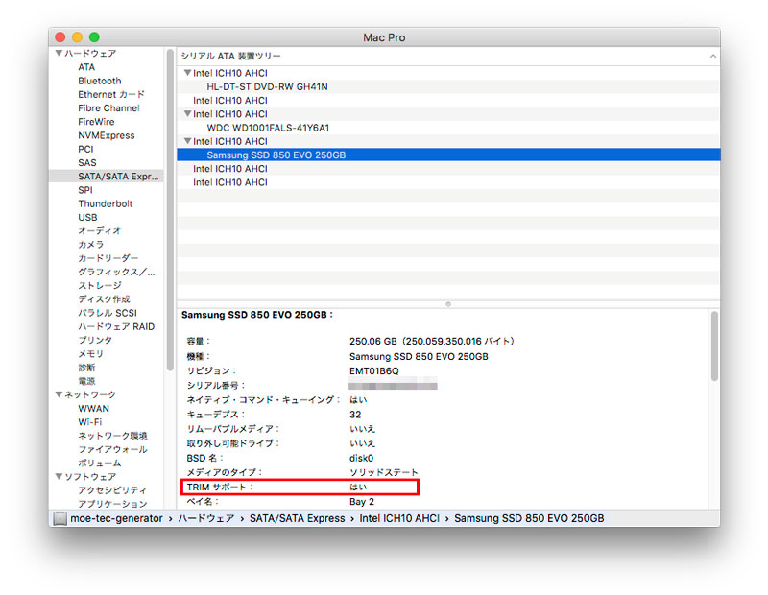The width and height of the screenshot is (768, 595).
Task: Collapse the first Intel ICH10 AHCI entry
Action: coord(188,71)
